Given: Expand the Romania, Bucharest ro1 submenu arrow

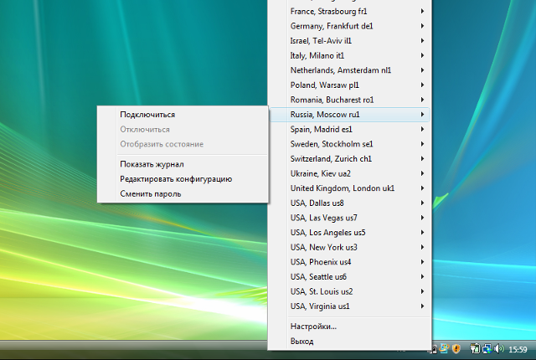Looking at the screenshot, I should click(422, 100).
